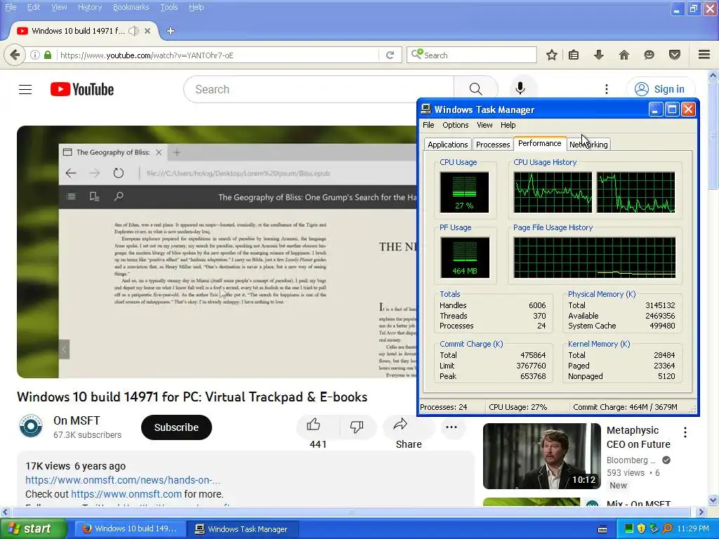Follow the www.onmsft.com link
Screen dimensions: 719x539
click(x=126, y=494)
